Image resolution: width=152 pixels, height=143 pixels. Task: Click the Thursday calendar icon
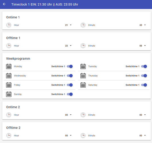point(83,76)
